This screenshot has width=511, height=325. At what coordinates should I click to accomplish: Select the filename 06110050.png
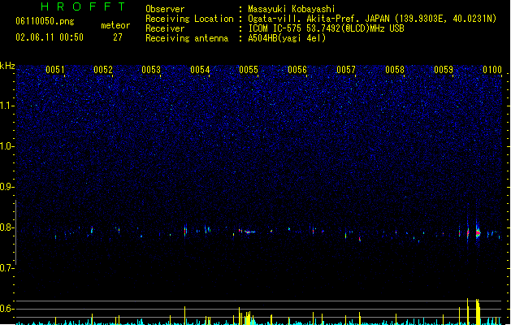[x=45, y=21]
